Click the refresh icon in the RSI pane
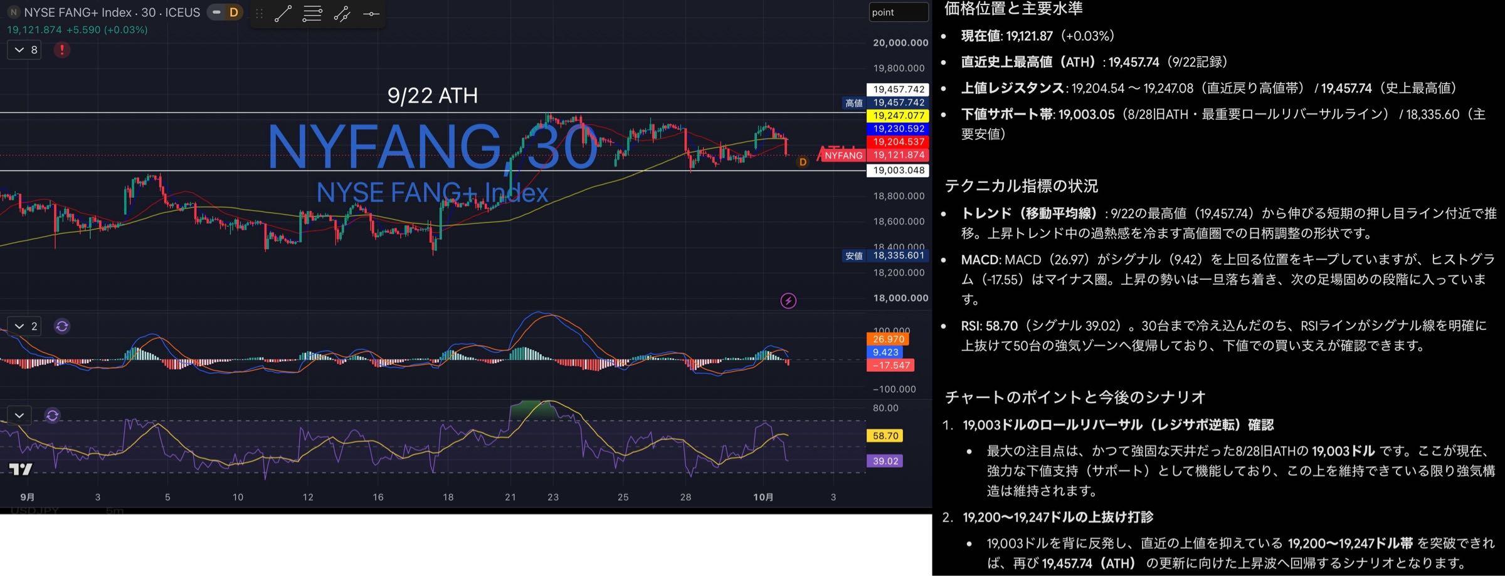This screenshot has height=576, width=1505. click(53, 415)
